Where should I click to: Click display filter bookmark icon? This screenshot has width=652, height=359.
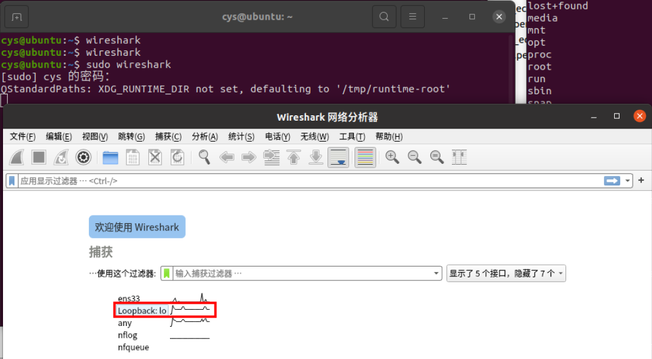12,181
